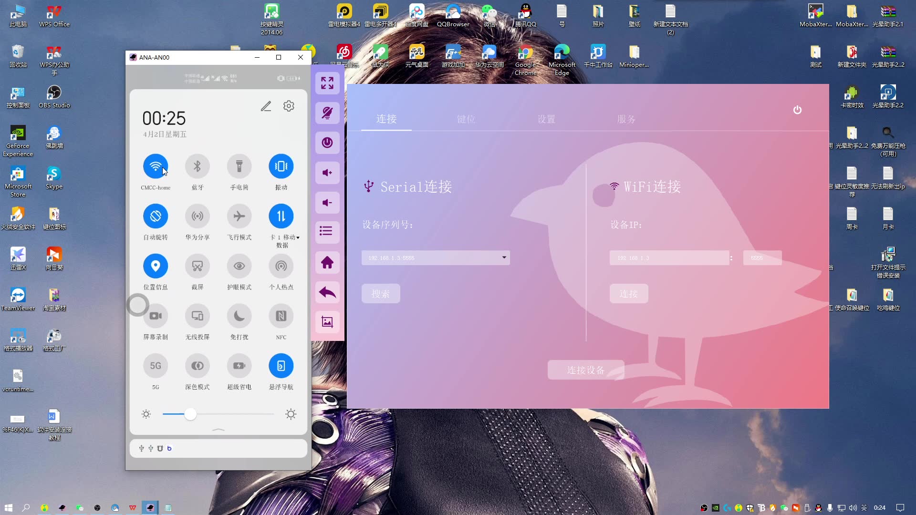This screenshot has width=916, height=515.
Task: Click 连接设备 to connect
Action: point(585,370)
